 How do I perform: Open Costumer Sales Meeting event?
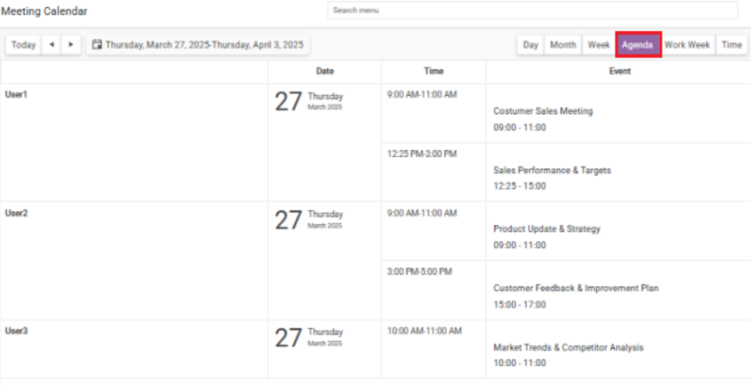pos(543,111)
